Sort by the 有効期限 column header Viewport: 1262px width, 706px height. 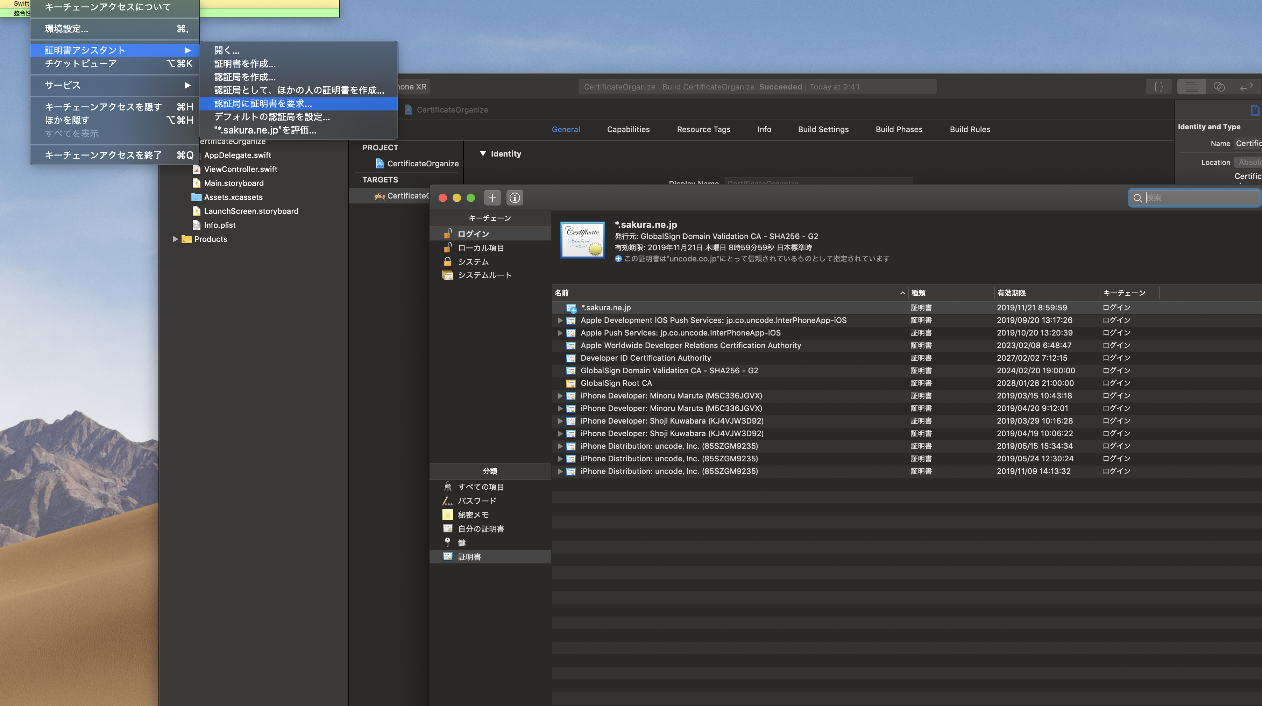[x=1047, y=293]
